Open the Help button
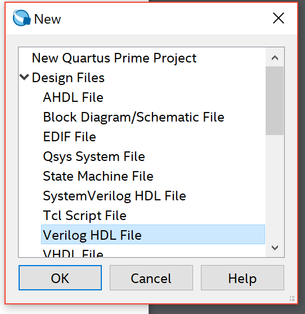The width and height of the screenshot is (305, 314). click(243, 278)
